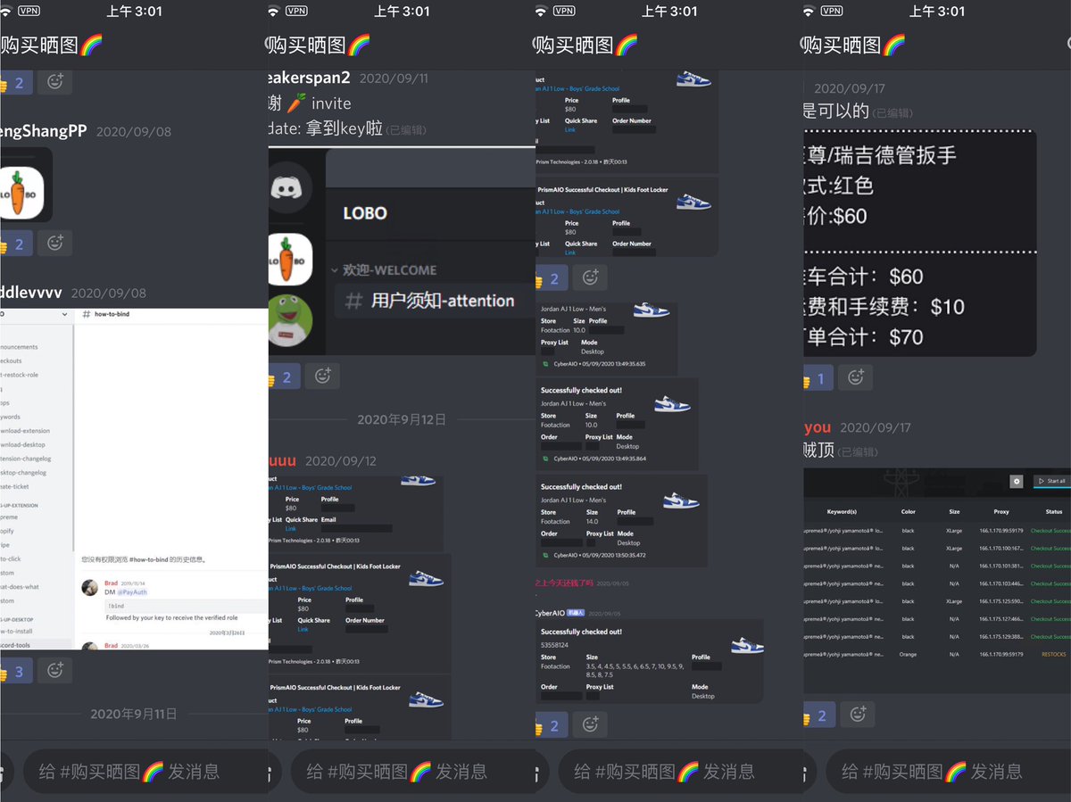Select timestamp 2020/09/12 beside uuu
Viewport: 1071px width, 802px height.
pos(341,462)
